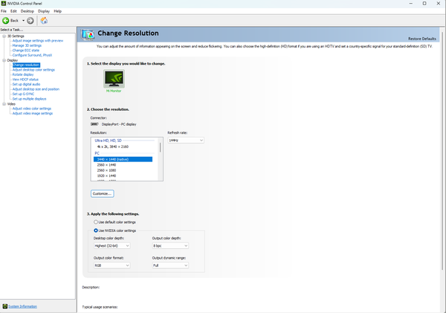
Task: Open the Help menu
Action: click(x=58, y=11)
